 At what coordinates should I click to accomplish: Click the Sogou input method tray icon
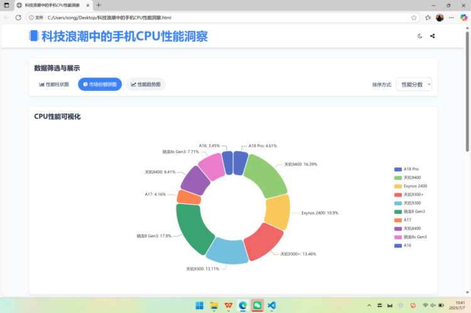(x=413, y=305)
